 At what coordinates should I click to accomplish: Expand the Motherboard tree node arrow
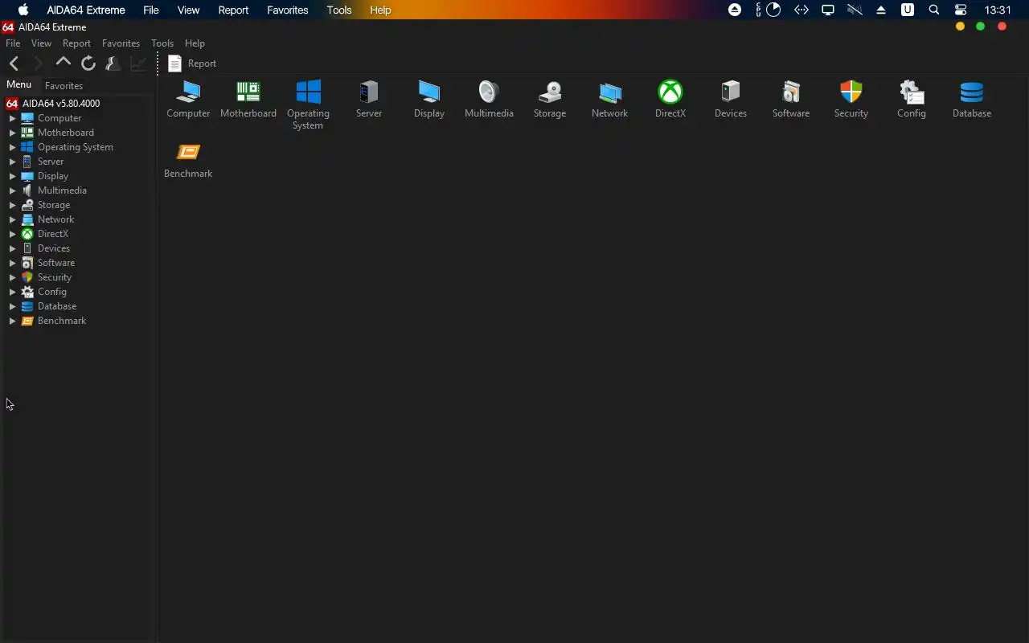(12, 133)
